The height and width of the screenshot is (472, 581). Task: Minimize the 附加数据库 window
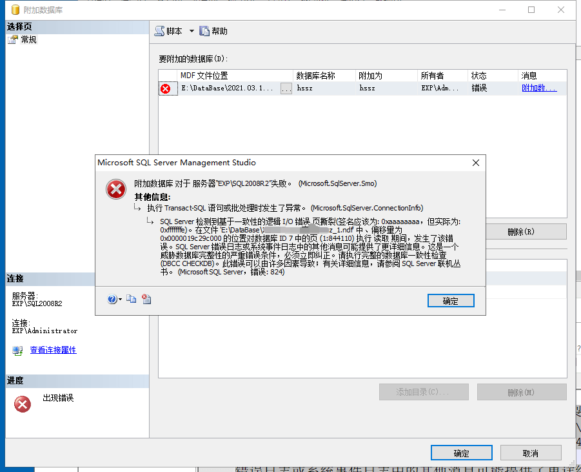click(x=502, y=10)
